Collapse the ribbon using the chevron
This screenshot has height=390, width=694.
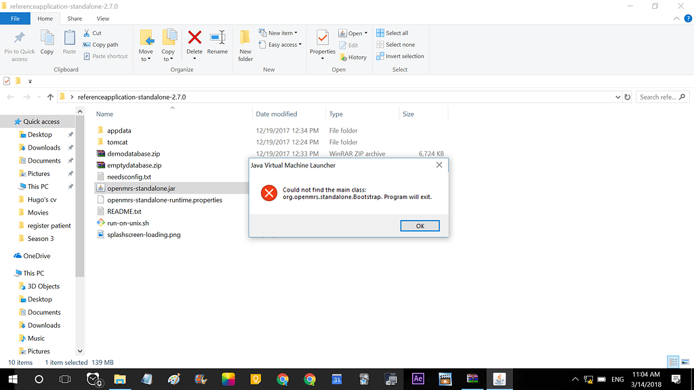click(676, 18)
